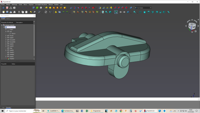Expand the Origin node in tree
Viewport: 200px width, 113px height.
click(6, 29)
